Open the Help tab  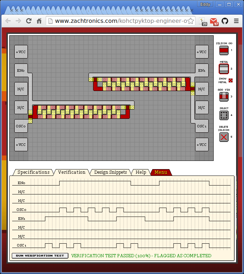click(x=141, y=172)
